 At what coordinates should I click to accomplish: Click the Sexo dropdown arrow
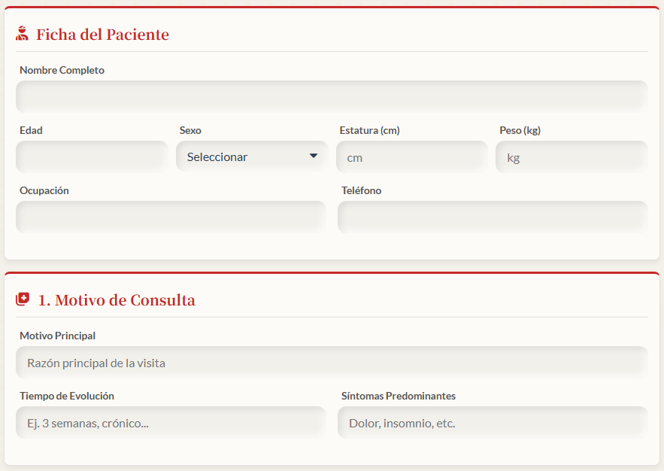pyautogui.click(x=314, y=156)
